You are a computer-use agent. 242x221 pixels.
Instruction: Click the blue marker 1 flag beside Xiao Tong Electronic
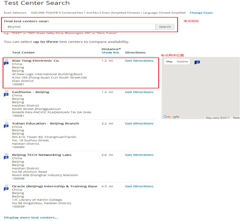pyautogui.click(x=6, y=63)
